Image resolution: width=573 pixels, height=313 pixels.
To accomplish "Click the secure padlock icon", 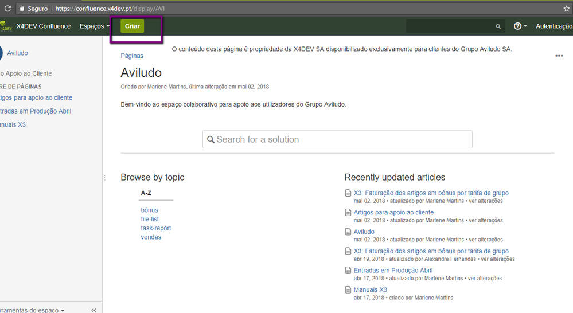I will tap(22, 9).
